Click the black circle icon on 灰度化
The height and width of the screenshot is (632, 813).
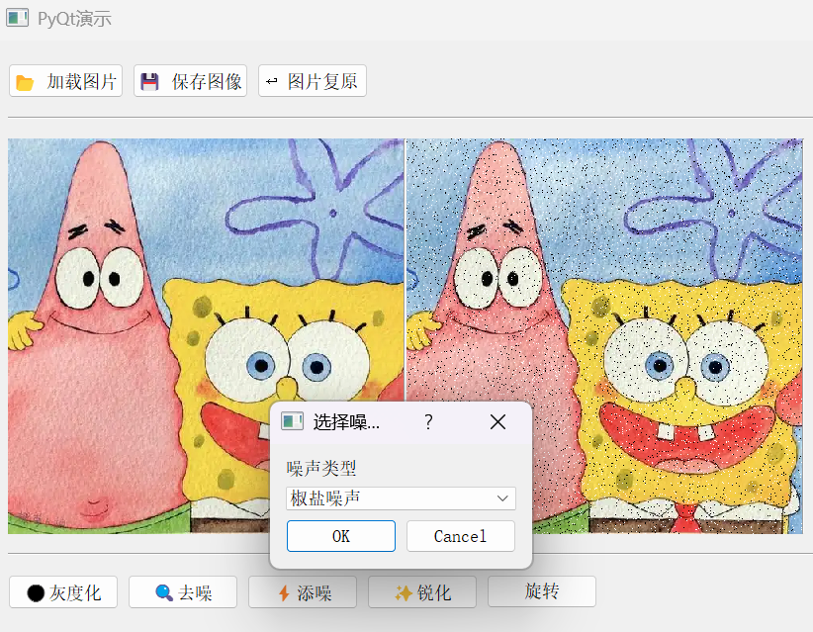[x=36, y=593]
